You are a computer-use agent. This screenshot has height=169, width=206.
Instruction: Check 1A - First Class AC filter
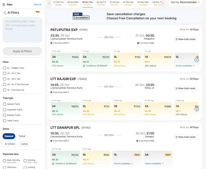5,90
